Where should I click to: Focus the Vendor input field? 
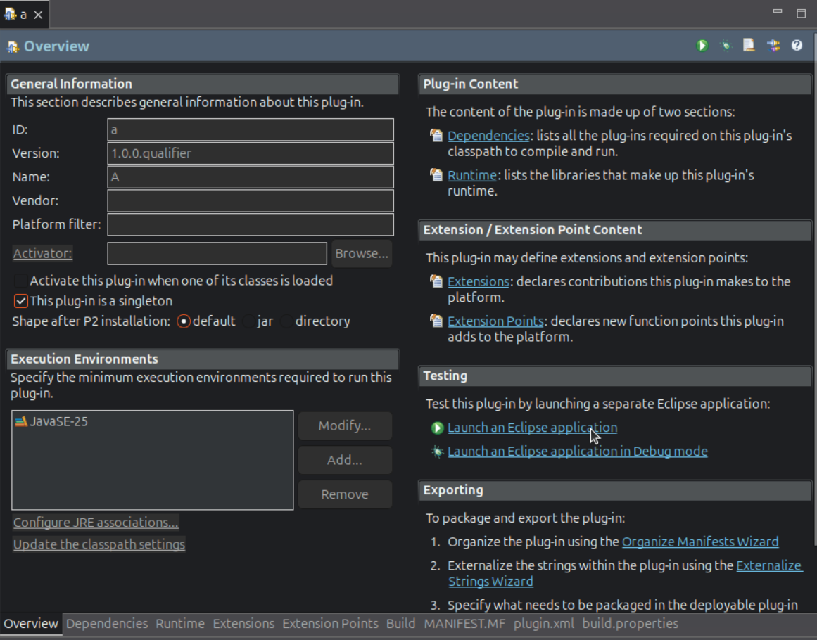pyautogui.click(x=251, y=200)
